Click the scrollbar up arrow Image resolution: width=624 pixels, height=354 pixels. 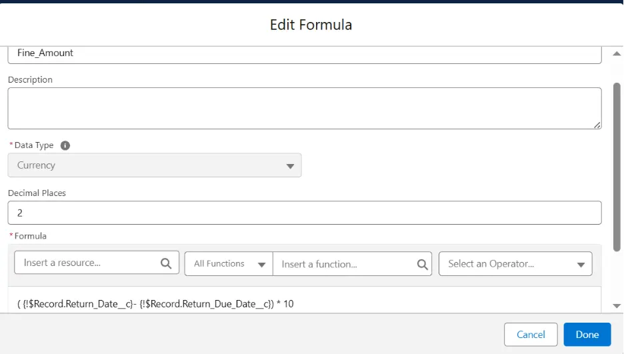tap(617, 53)
